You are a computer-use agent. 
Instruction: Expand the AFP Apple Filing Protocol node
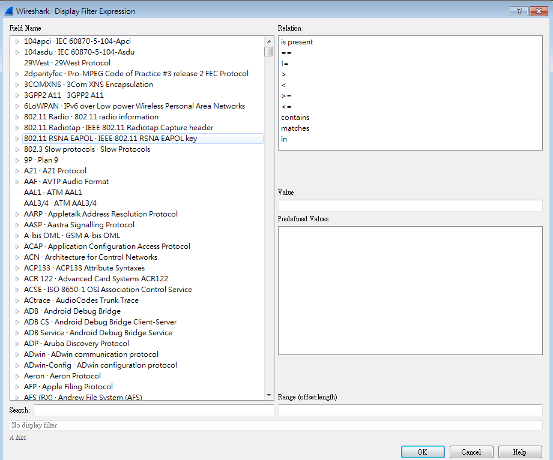(17, 387)
